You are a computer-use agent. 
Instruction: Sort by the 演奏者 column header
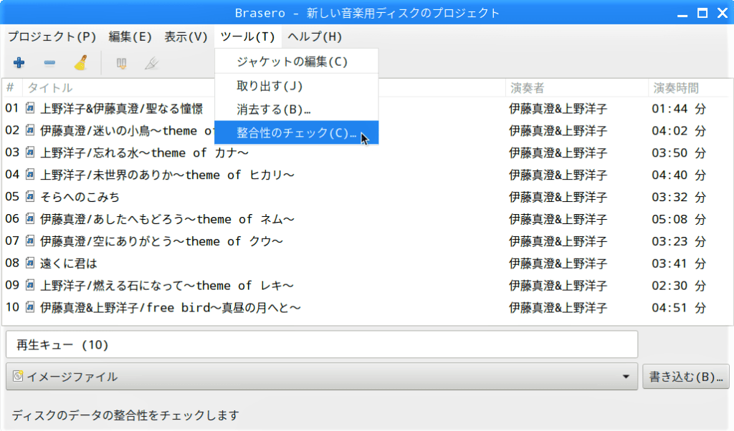pos(577,88)
